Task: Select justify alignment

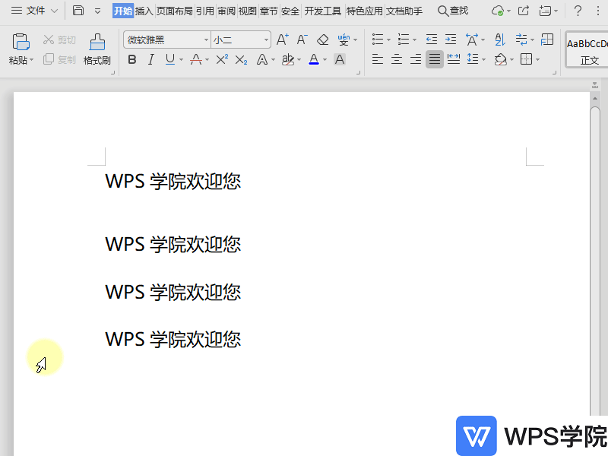Action: (435, 60)
